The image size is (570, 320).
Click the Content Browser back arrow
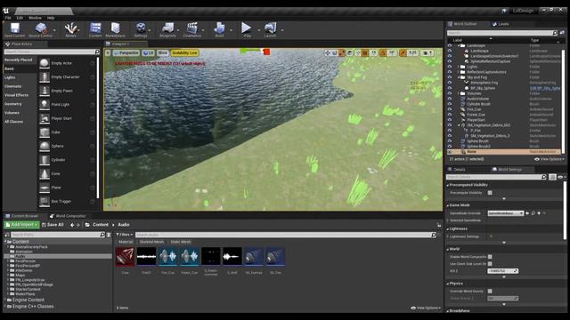(72, 225)
